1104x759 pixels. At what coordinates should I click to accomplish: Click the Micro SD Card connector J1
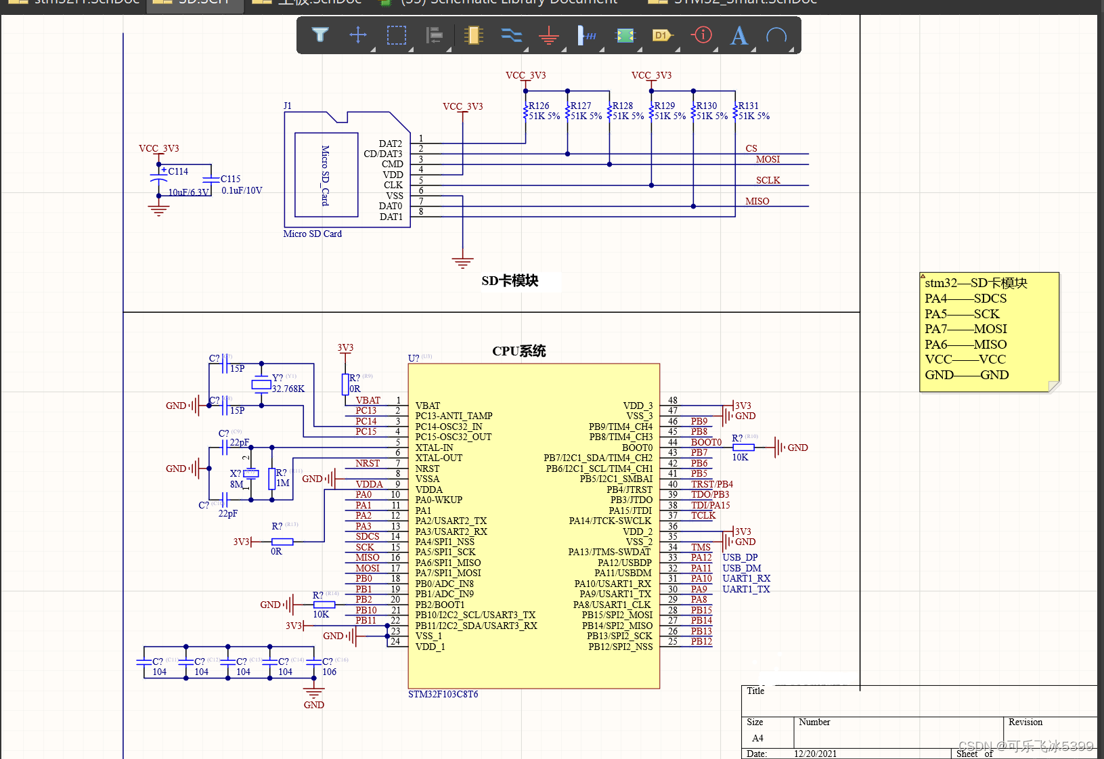coord(326,175)
